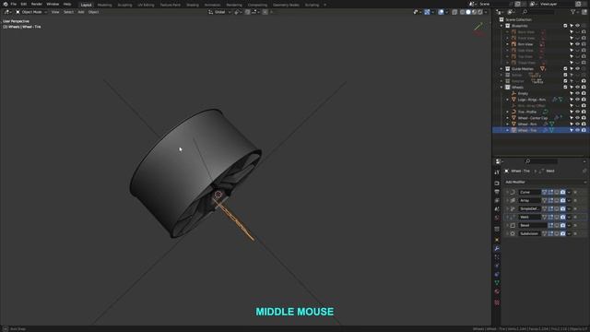Toggle Rim View visibility eye icon
Viewport: 590px width, 332px height.
(578, 44)
